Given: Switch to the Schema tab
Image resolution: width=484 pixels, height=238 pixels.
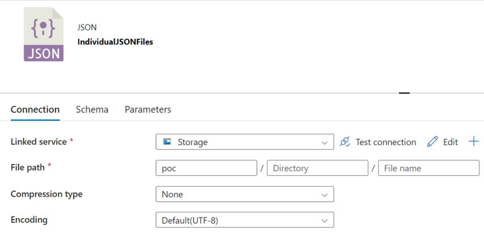Looking at the screenshot, I should pos(92,109).
